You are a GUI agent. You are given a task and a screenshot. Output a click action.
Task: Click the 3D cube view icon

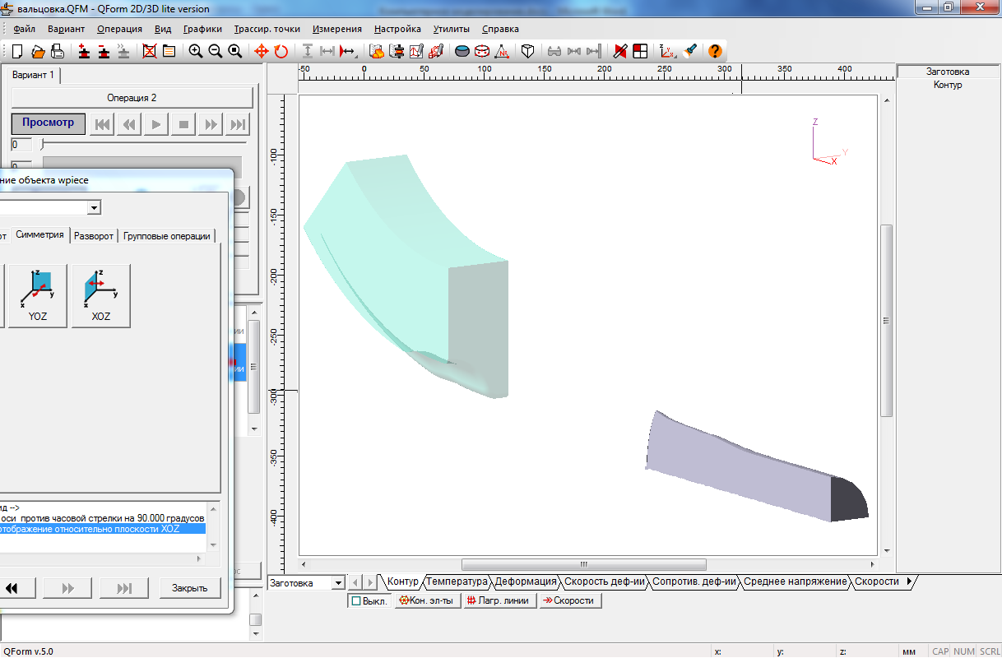pyautogui.click(x=528, y=51)
